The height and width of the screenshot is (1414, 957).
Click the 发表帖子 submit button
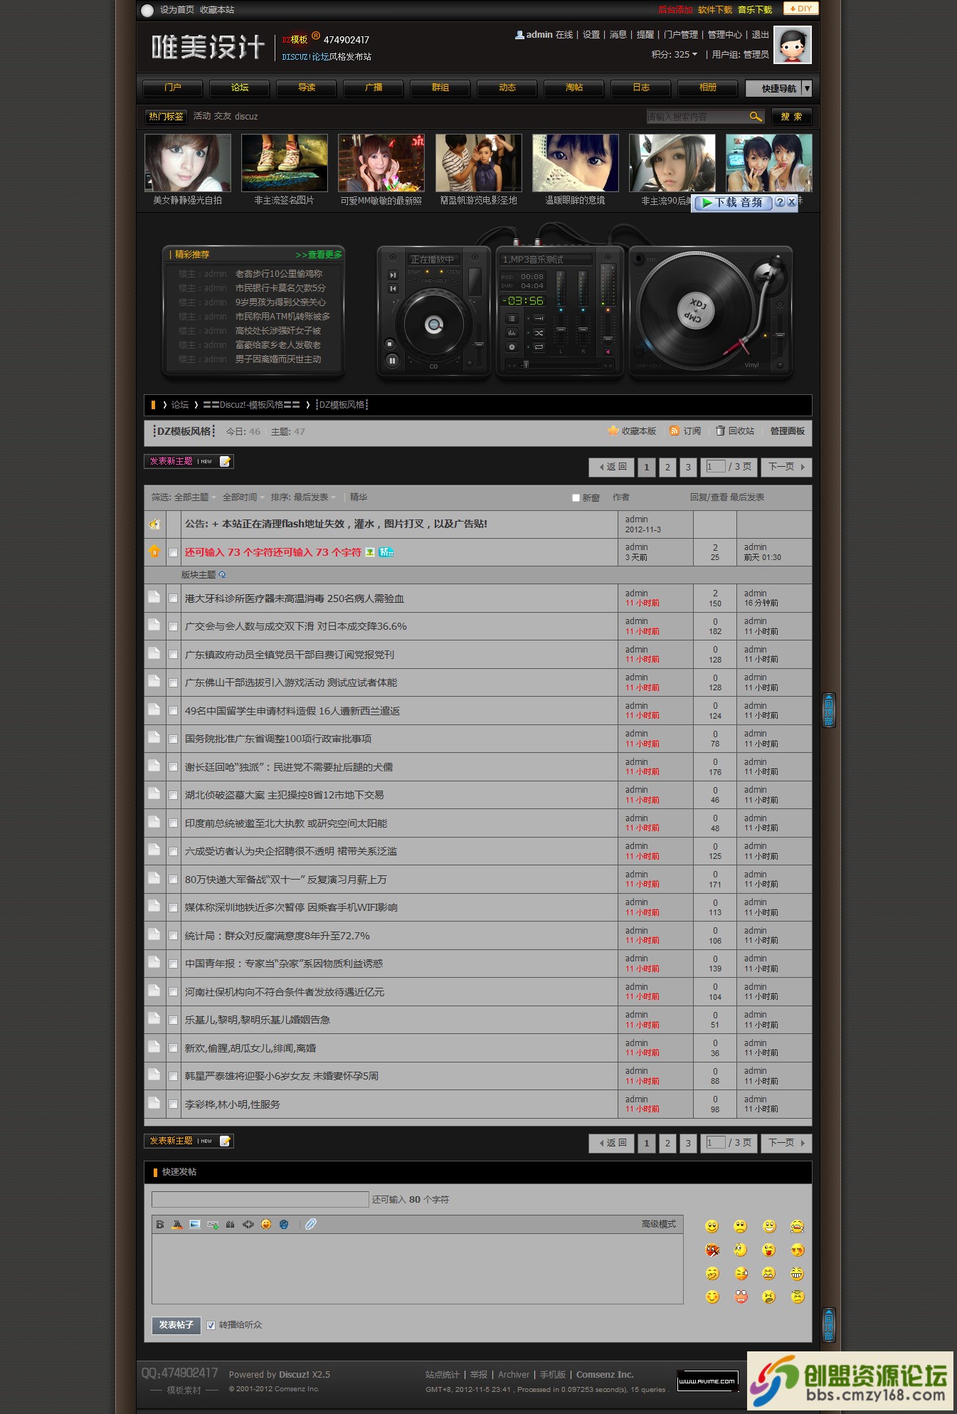click(176, 1325)
